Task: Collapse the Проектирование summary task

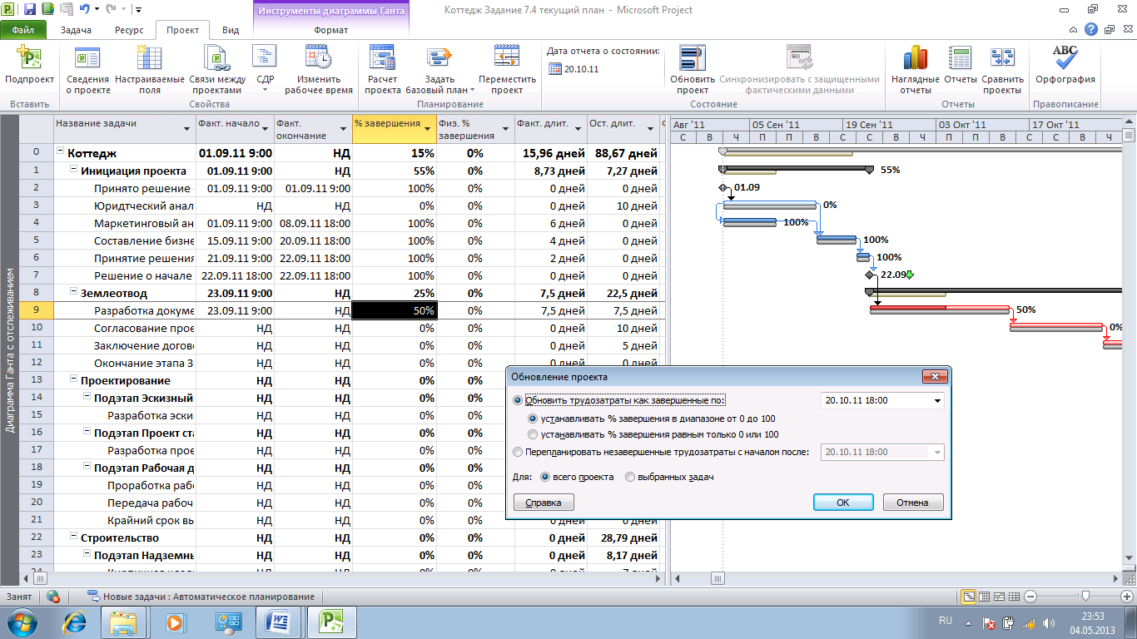Action: click(73, 380)
